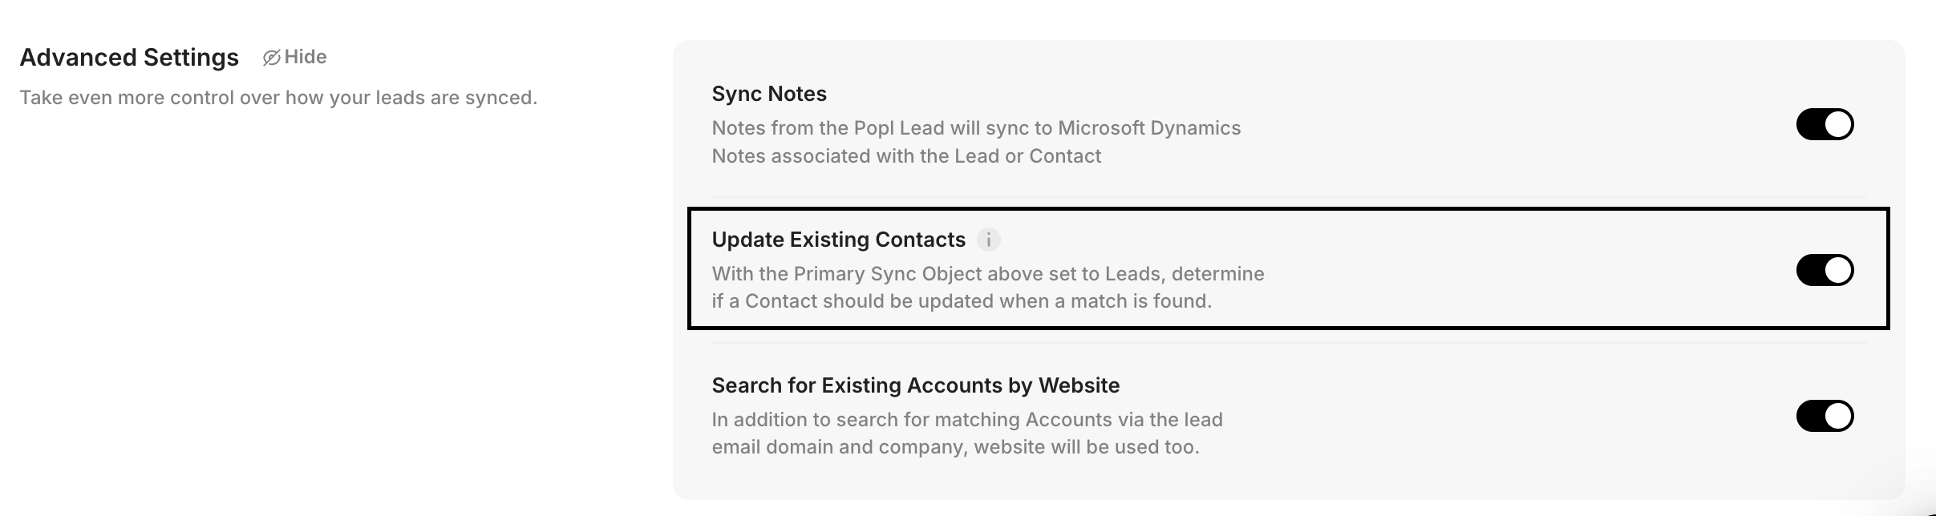The width and height of the screenshot is (1936, 516).
Task: Click the text "Take even more control over how your leads are synced"
Action: click(278, 98)
